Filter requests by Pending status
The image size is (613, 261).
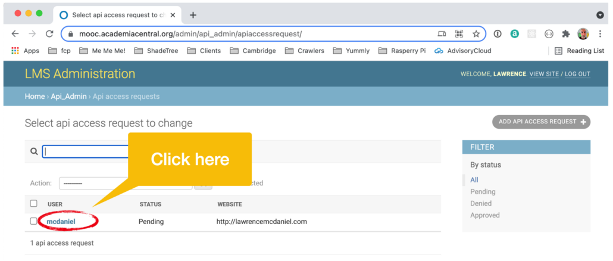(483, 192)
